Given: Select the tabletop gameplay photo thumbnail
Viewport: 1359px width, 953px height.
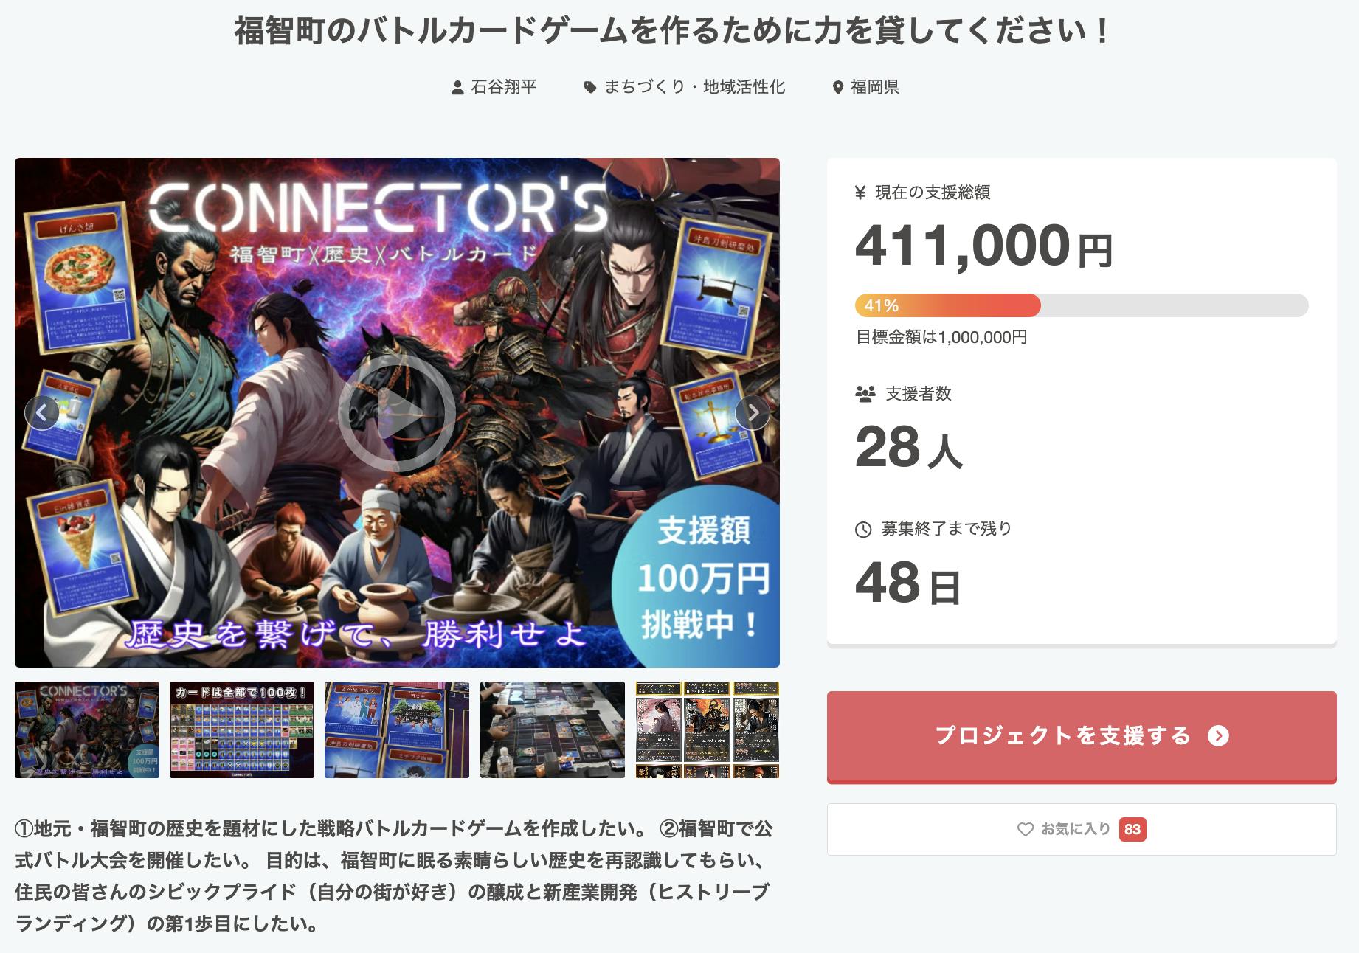Looking at the screenshot, I should pyautogui.click(x=552, y=730).
